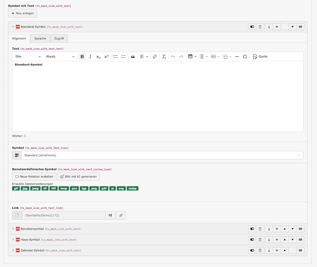Screen dimensions: 317x267
Task: Toggle visibility of the Zahnrad-Symbol record
Action: pos(252,250)
